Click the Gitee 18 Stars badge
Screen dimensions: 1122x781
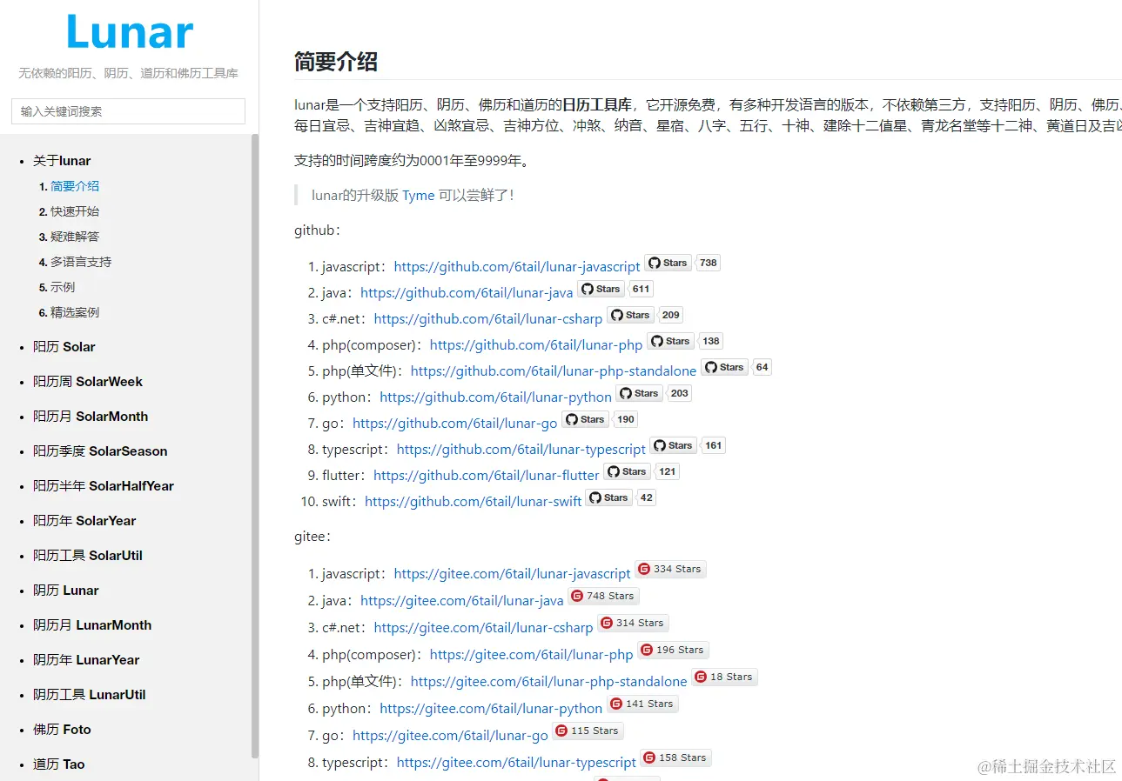click(724, 677)
